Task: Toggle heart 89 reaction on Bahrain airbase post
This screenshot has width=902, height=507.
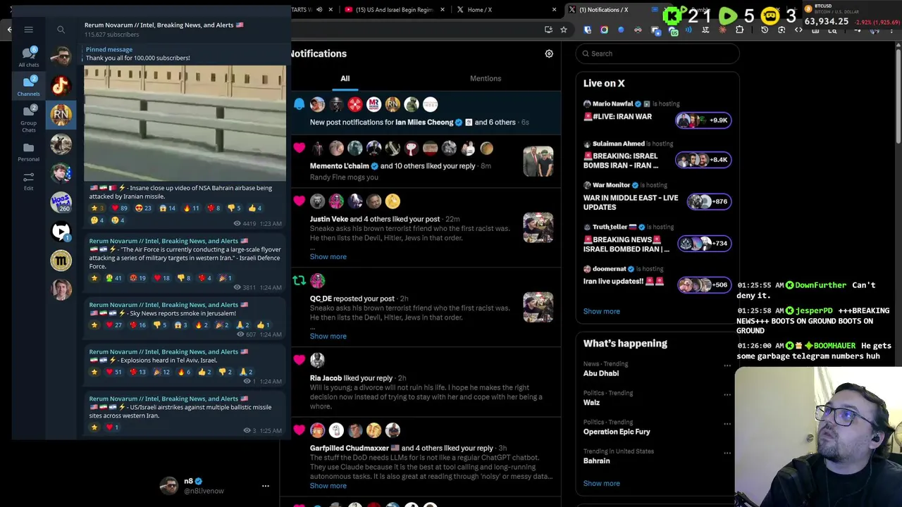Action: pos(120,208)
